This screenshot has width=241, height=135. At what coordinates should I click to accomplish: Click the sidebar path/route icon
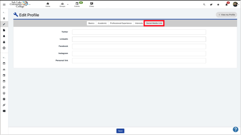tap(4, 105)
